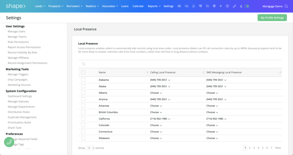Image resolution: width=293 pixels, height=155 pixels.
Task: Click the plus add-new icon
Action: click(221, 6)
